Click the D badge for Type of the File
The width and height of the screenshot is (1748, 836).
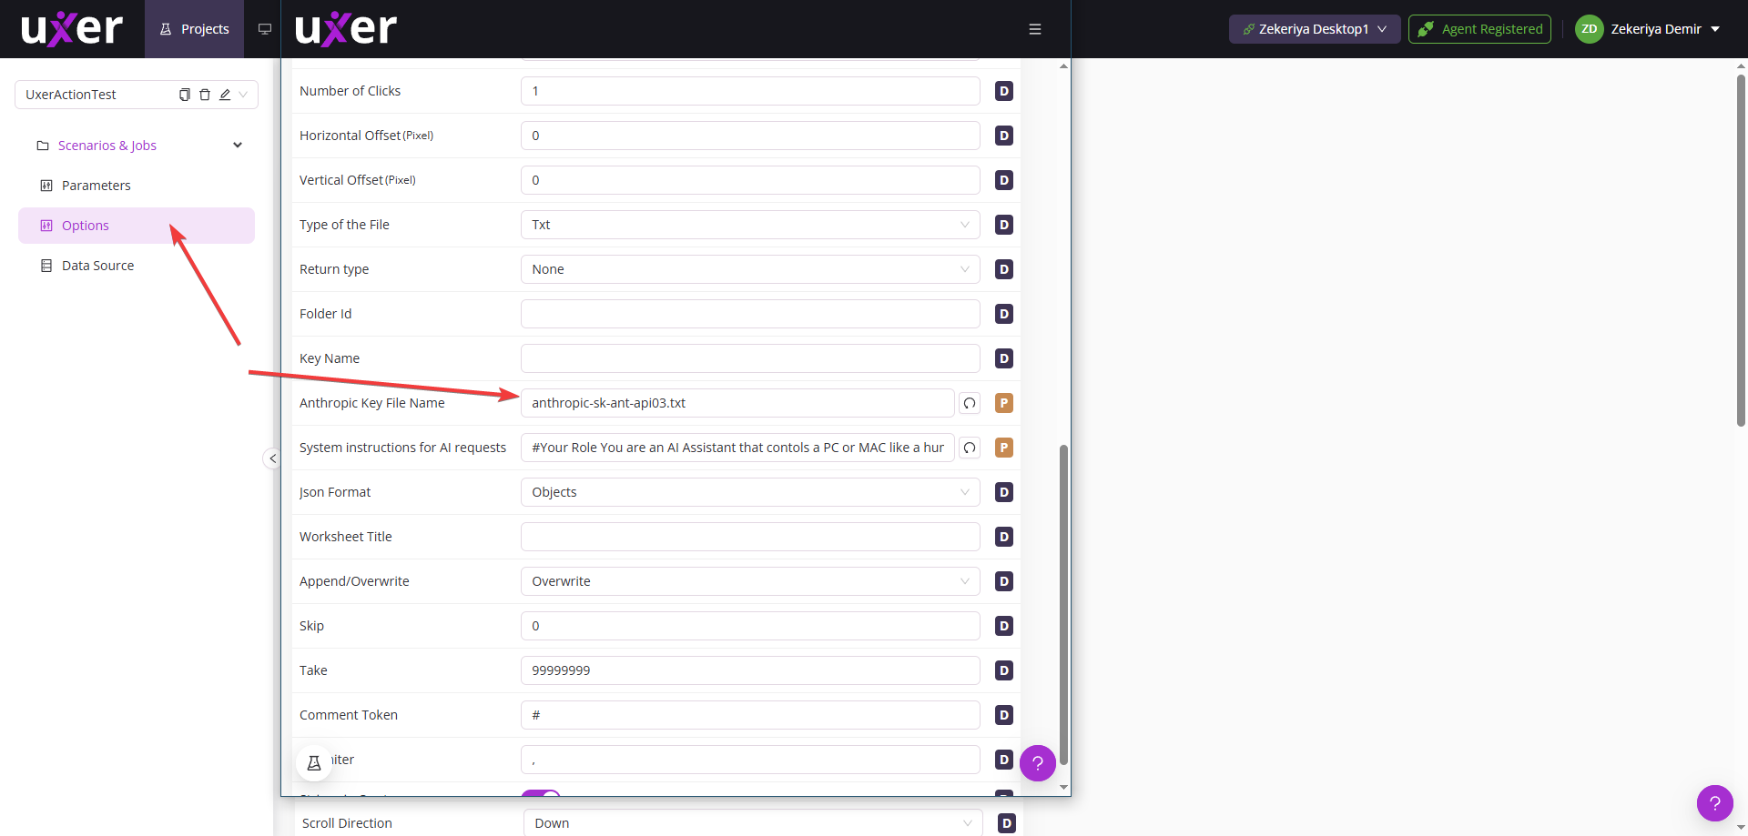point(1004,225)
